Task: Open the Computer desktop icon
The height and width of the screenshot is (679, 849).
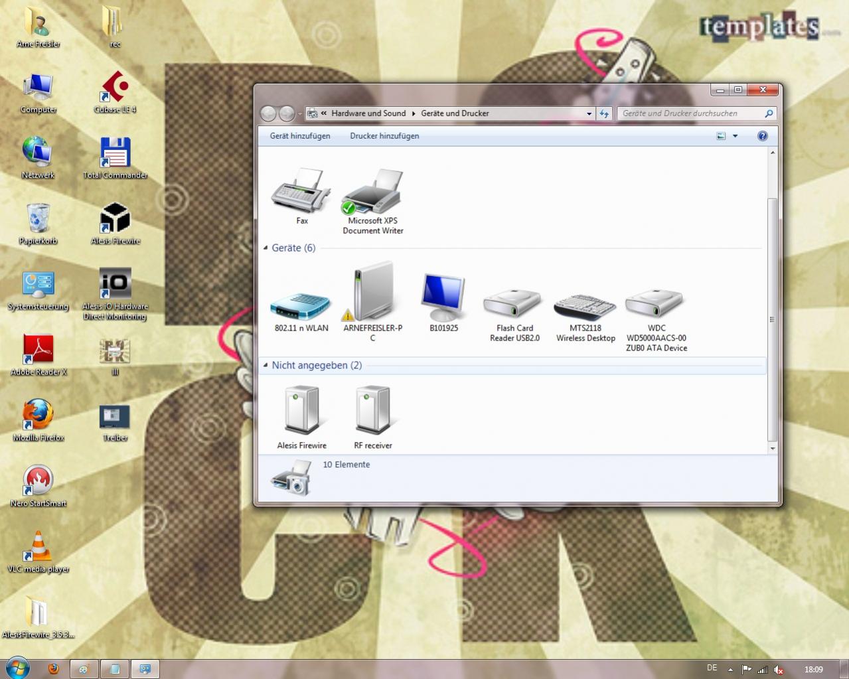Action: 38,92
